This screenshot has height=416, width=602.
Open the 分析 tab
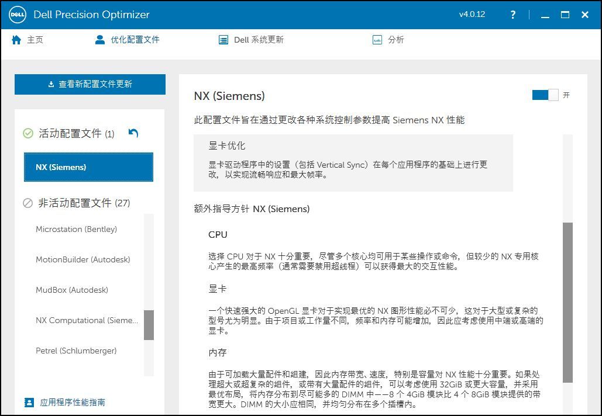pos(395,40)
